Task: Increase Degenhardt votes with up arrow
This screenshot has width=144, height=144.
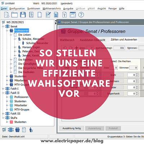Action: coord(137,93)
